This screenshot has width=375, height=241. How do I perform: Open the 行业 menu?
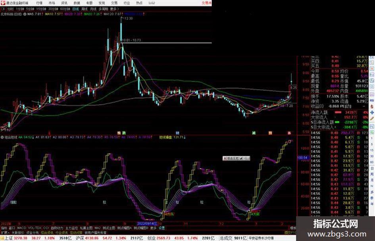tap(127, 3)
